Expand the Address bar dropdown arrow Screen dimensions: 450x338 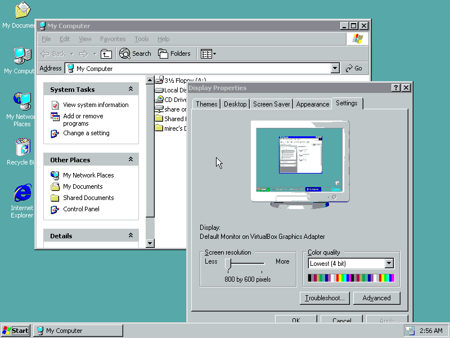pos(335,69)
